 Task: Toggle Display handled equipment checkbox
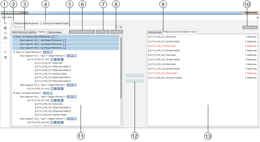point(12,23)
